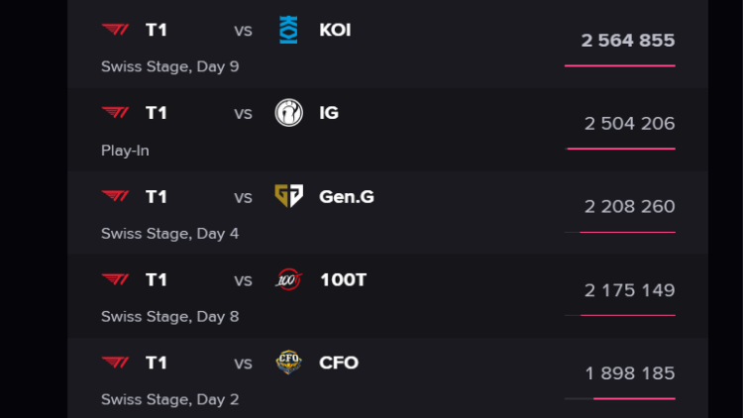
Task: Click the 2 564 855 viewers figure
Action: pos(628,41)
